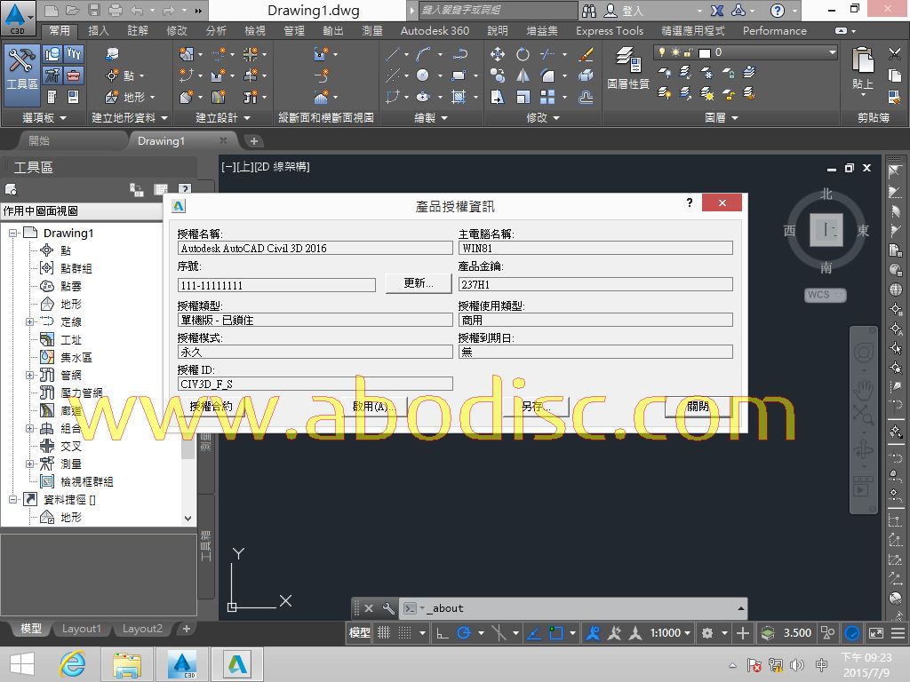The width and height of the screenshot is (910, 682).
Task: Expand the 建立地形資料 panel dropdown
Action: coord(130,118)
